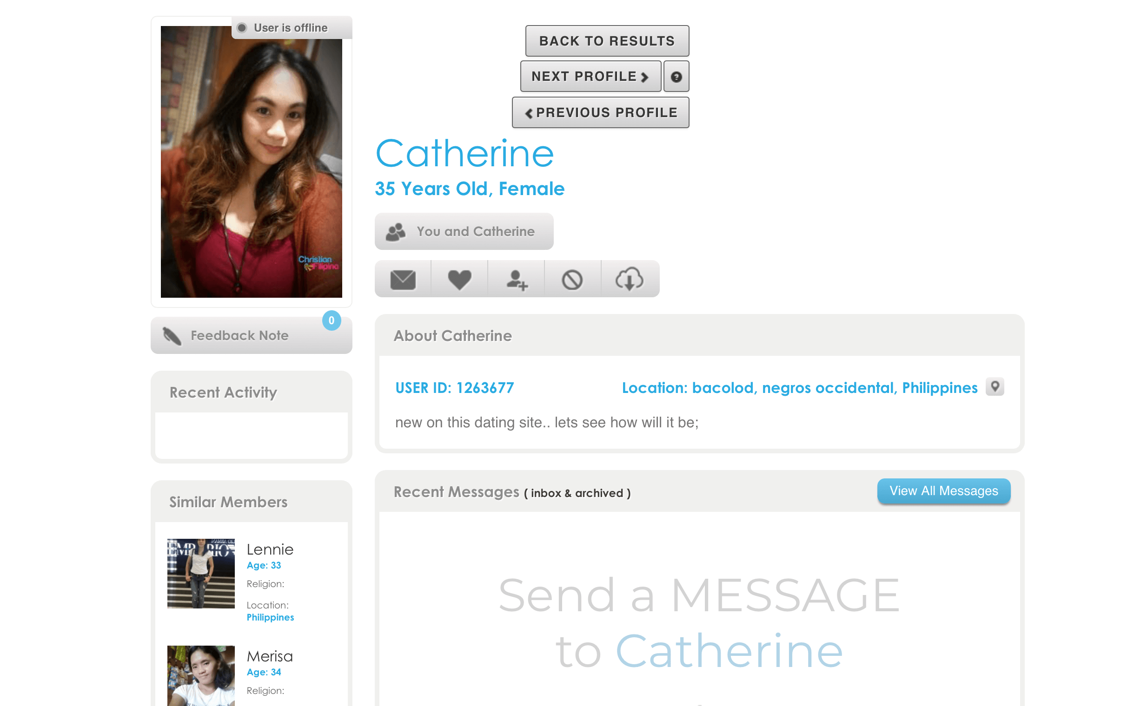Click 'Similar Members' section header
This screenshot has height=706, width=1141.
coord(229,502)
